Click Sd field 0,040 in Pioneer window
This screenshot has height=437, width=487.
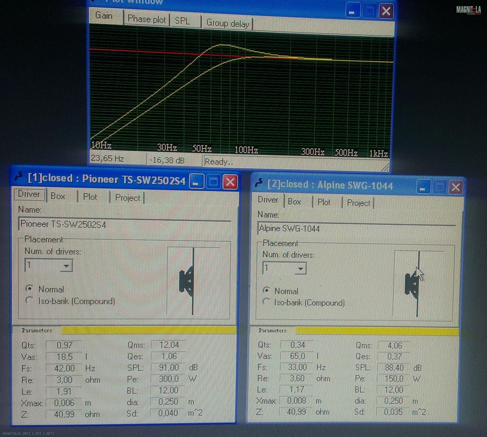[x=168, y=413]
